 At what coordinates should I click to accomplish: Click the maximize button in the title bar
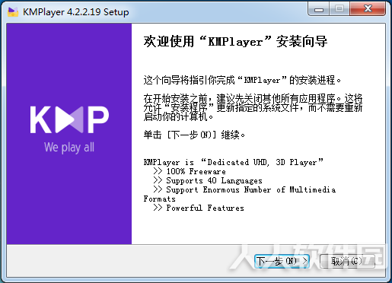click(x=339, y=9)
